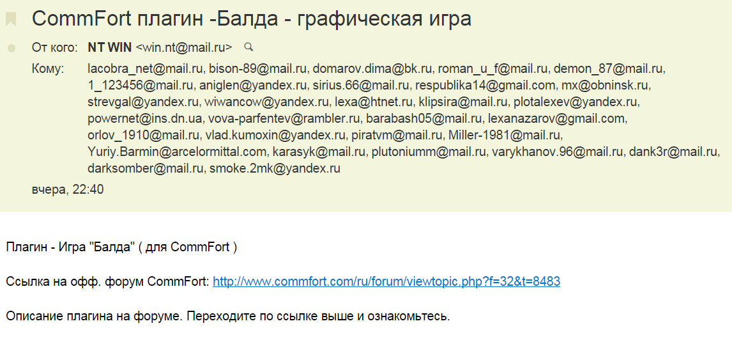Click recipient darksomber@mail.ru
732x351 pixels.
pos(145,169)
